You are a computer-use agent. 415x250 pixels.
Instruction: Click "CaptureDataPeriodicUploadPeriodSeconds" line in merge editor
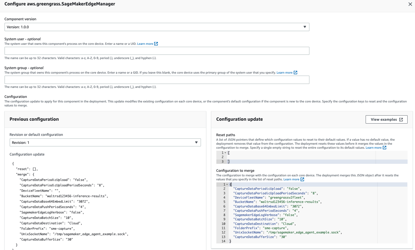[x=275, y=193]
